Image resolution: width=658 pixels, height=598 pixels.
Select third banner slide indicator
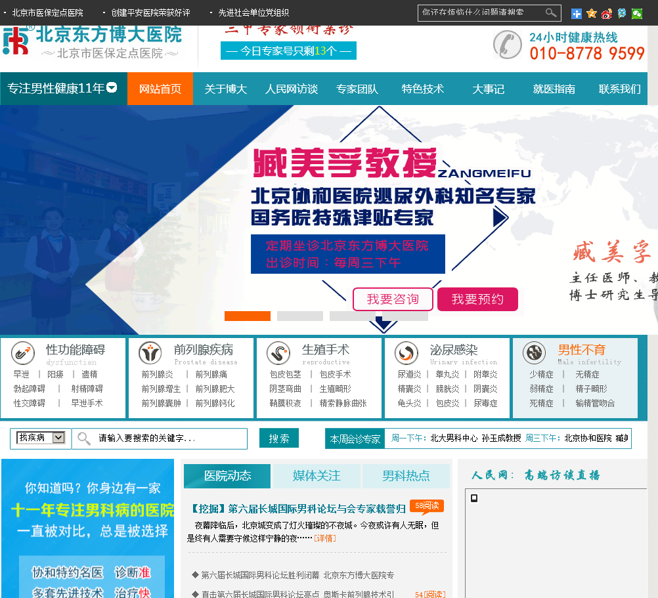353,316
